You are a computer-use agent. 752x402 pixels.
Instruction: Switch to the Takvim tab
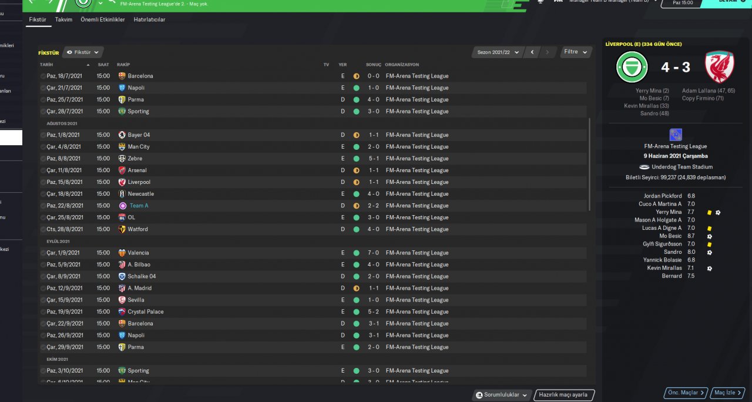63,19
